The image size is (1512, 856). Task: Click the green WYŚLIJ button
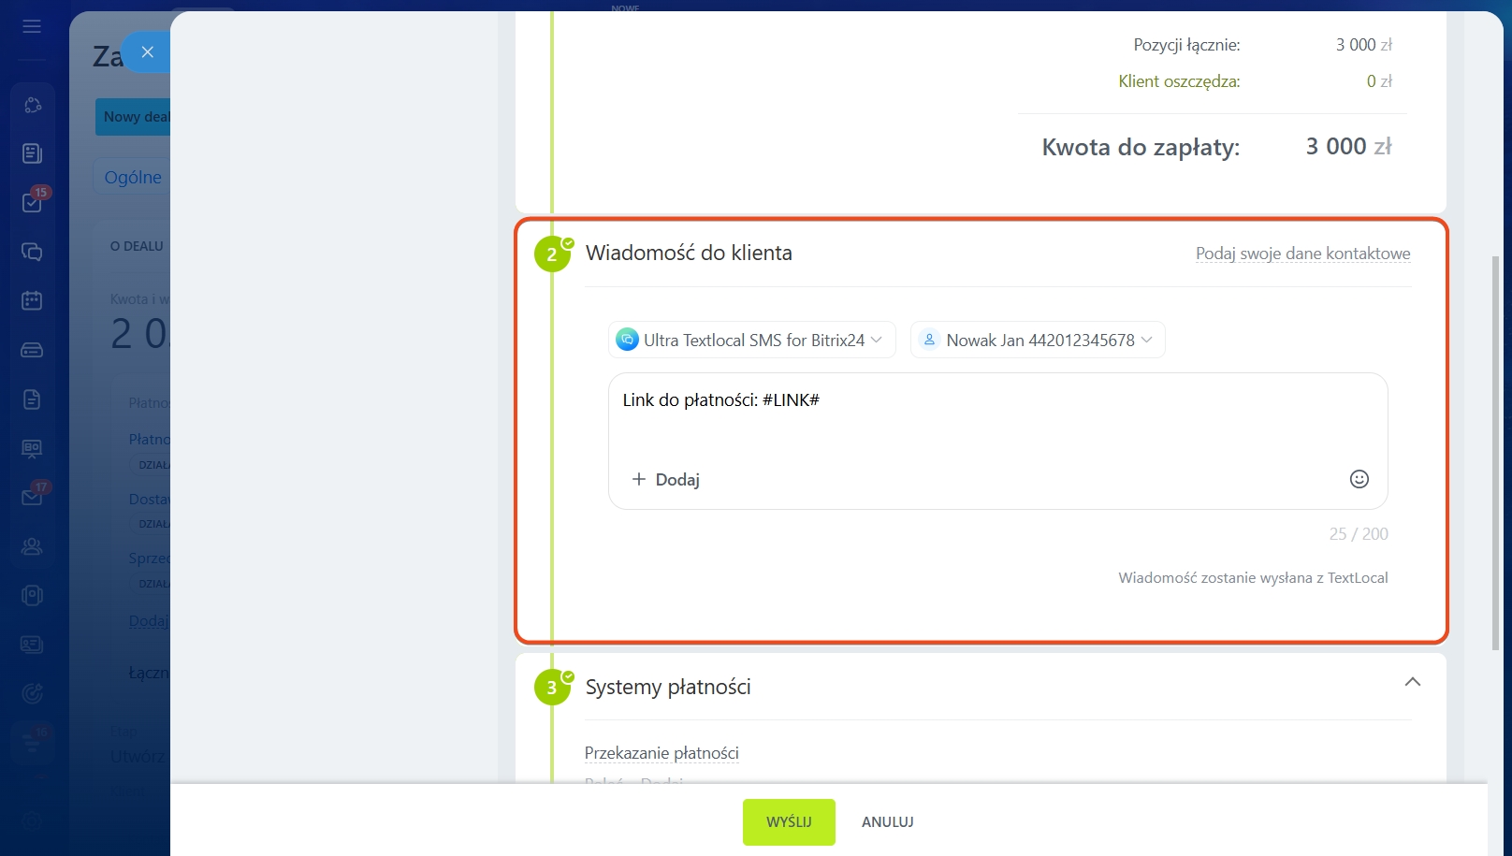pos(789,821)
